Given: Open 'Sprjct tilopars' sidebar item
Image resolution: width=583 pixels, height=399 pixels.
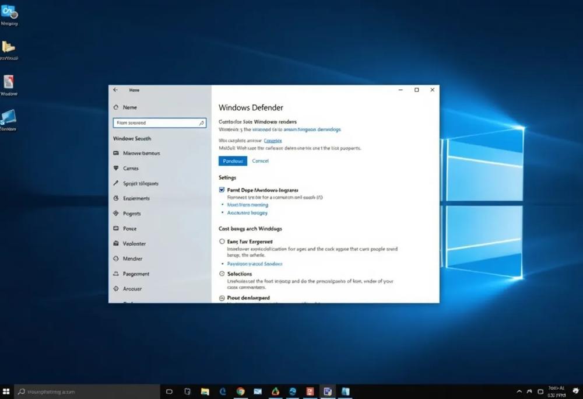Looking at the screenshot, I should click(x=136, y=183).
